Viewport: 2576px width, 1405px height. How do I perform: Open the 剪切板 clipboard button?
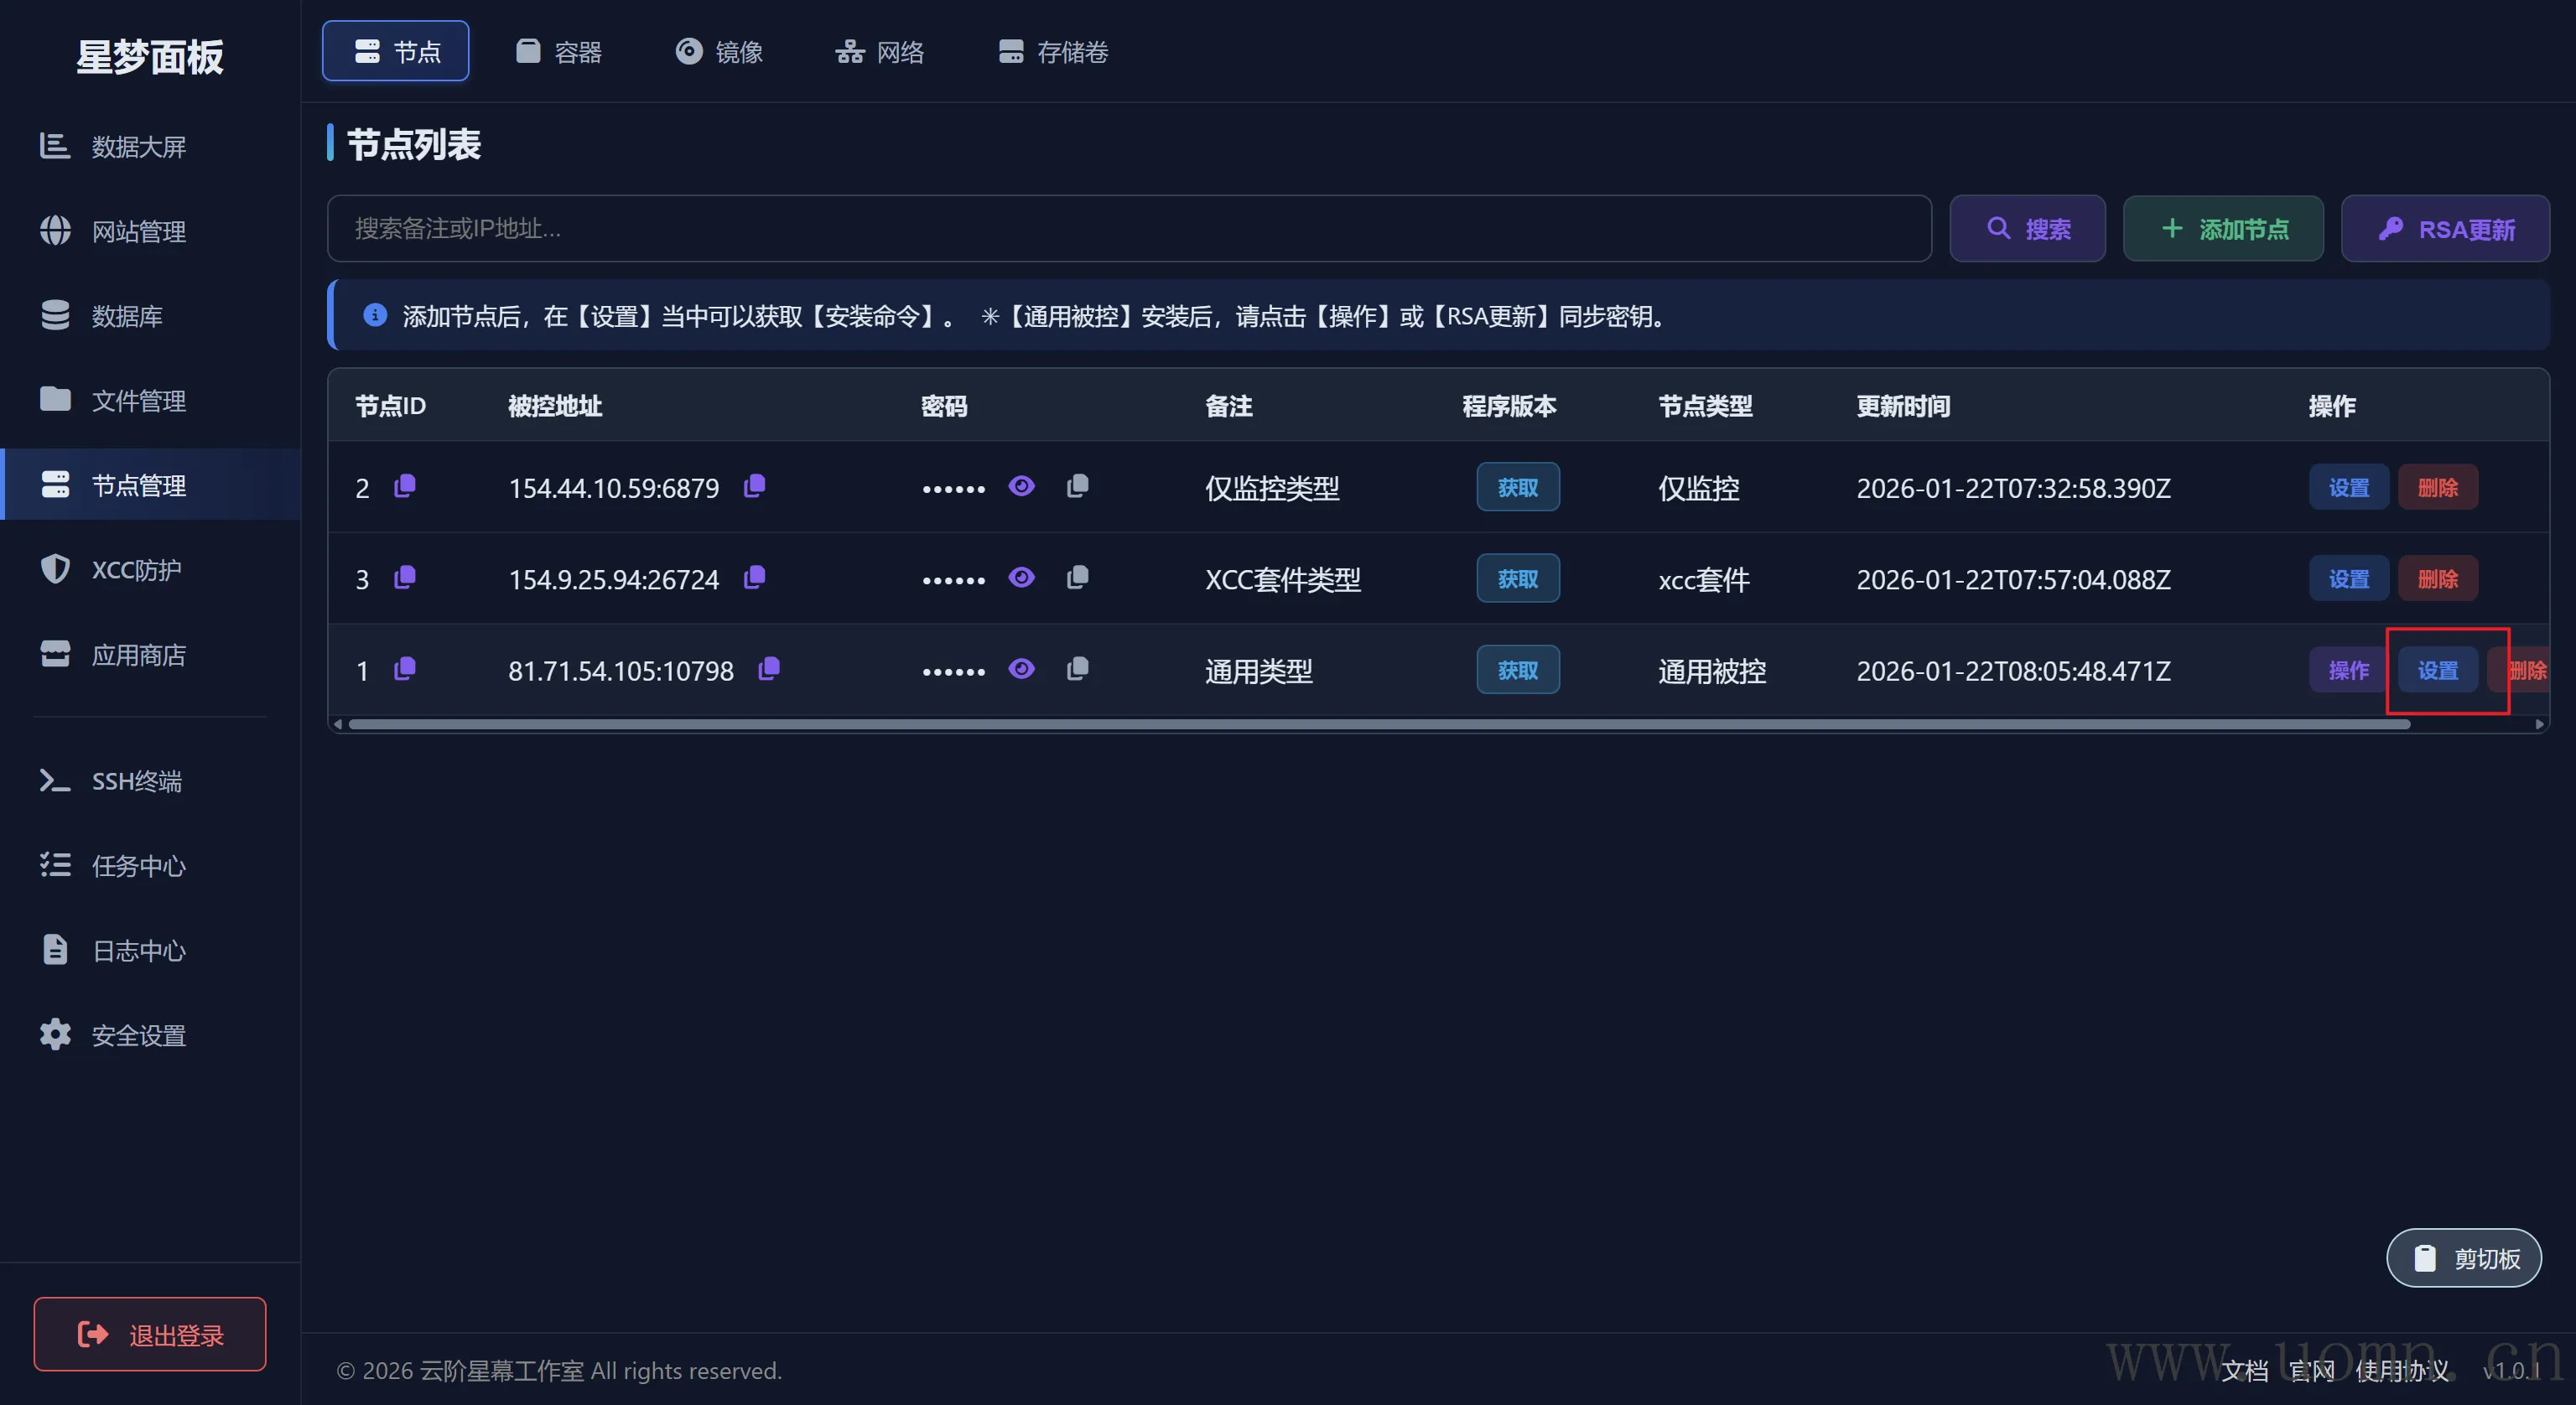pos(2463,1258)
